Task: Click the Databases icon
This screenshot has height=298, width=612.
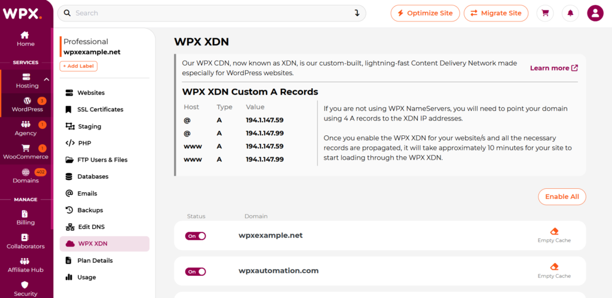Action: tap(69, 176)
